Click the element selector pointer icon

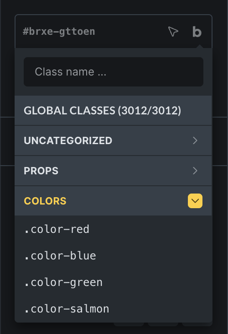point(173,32)
